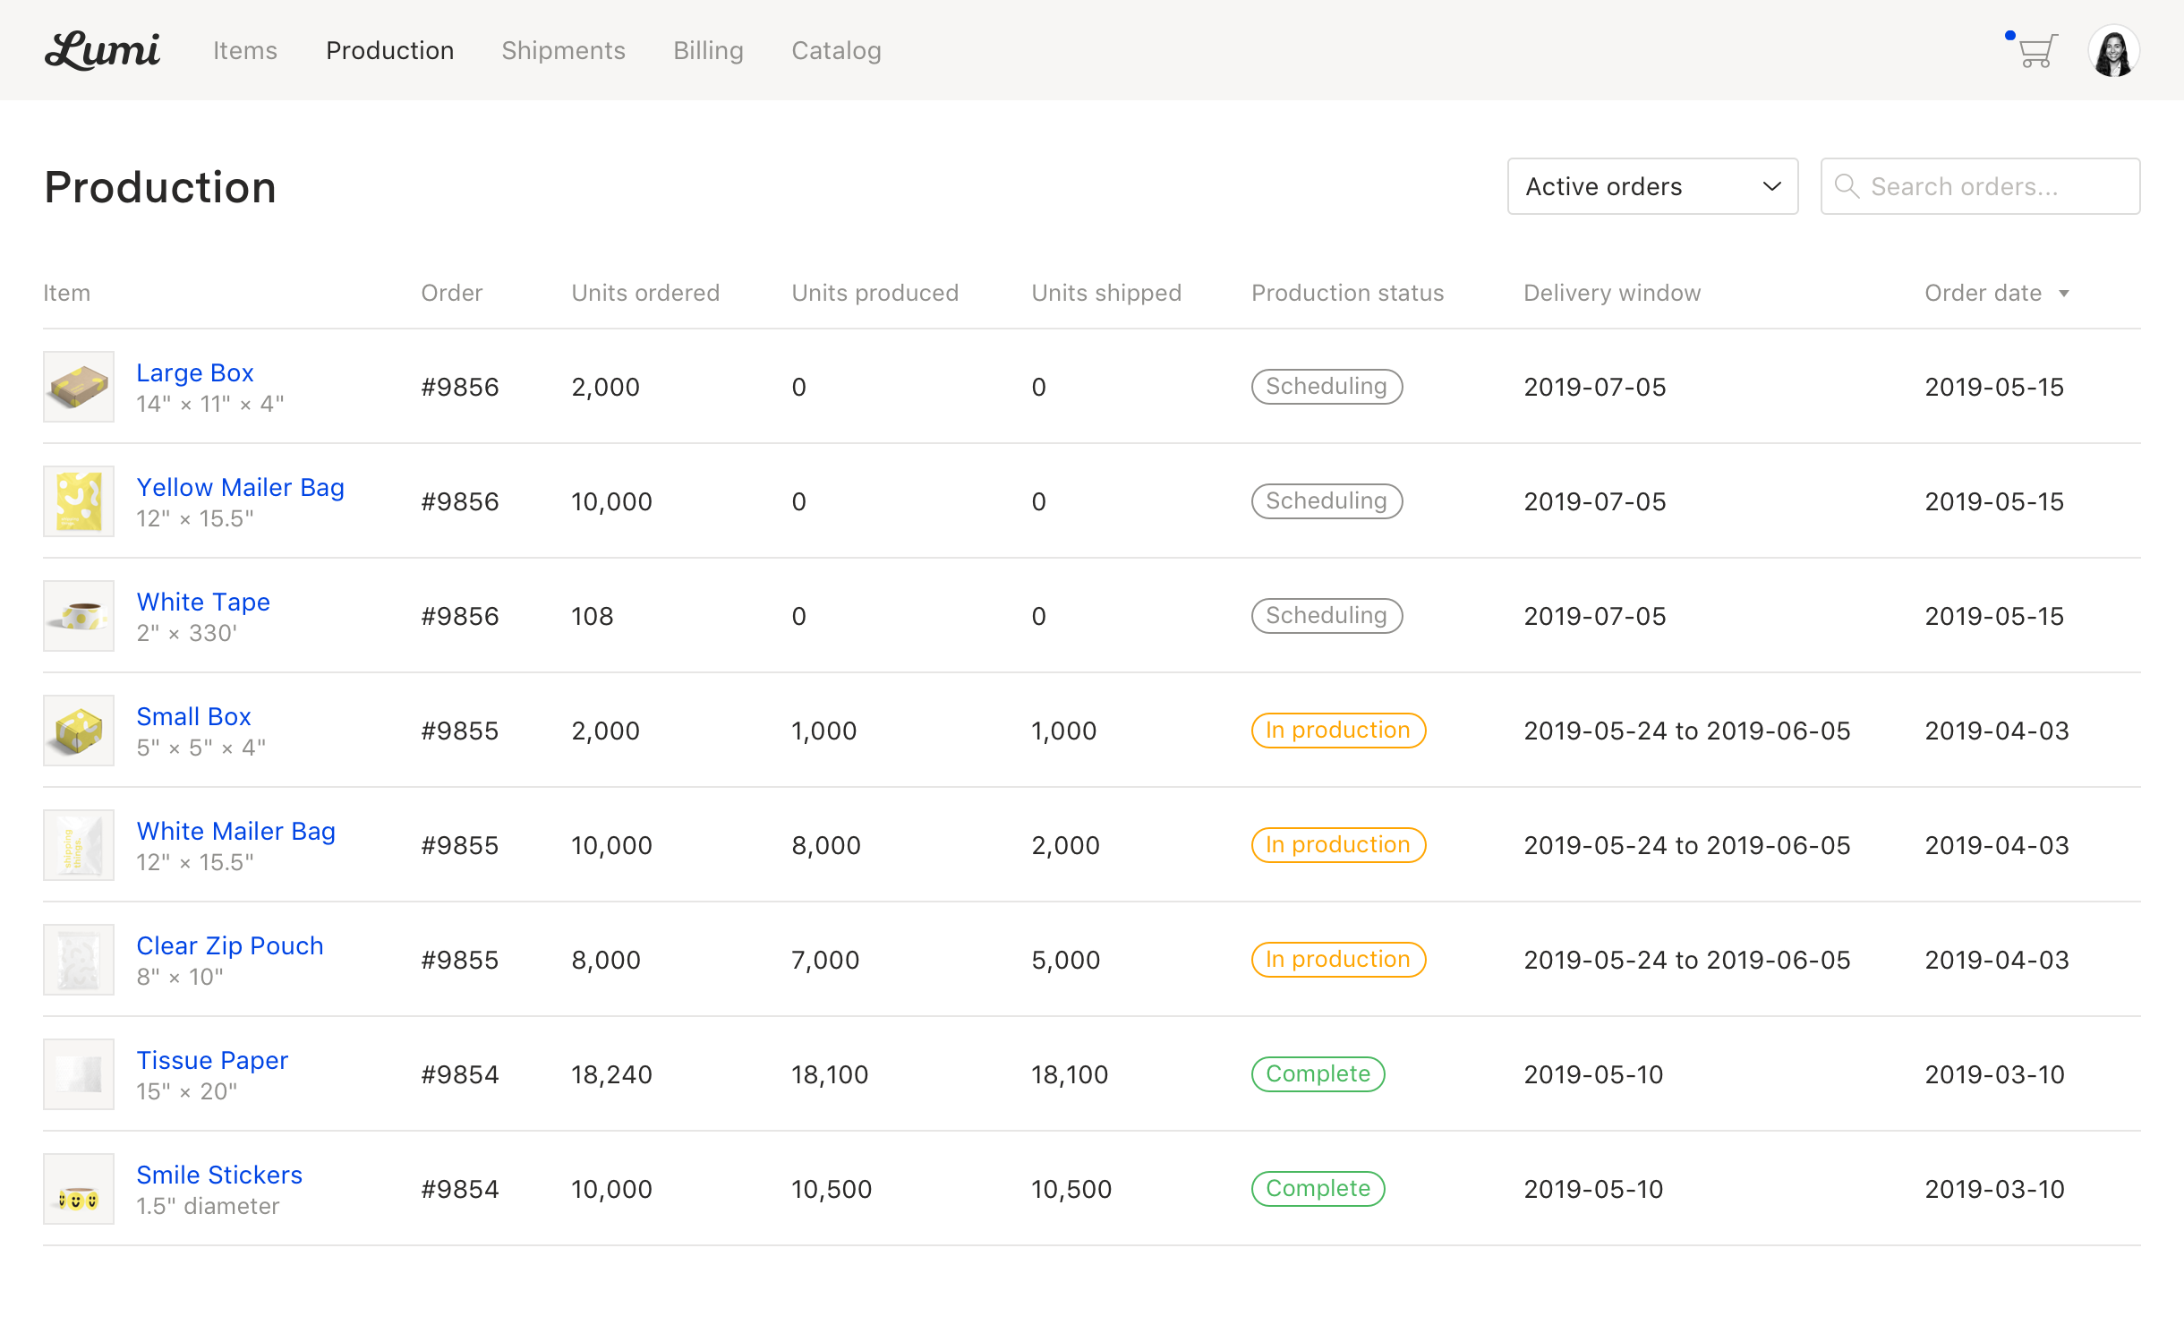Click 5,000 units shipped for Clear Zip Pouch

1066,960
